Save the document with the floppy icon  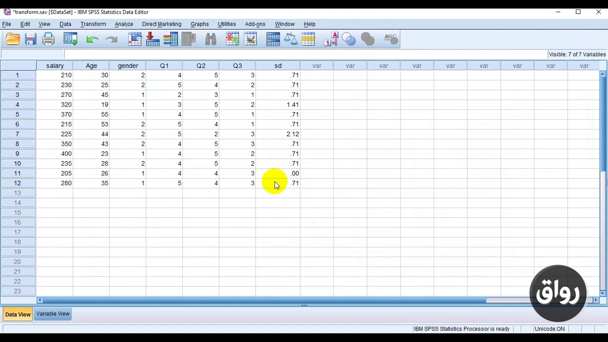click(31, 39)
